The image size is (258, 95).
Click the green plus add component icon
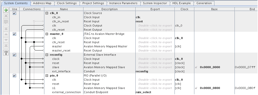click(x=6, y=10)
